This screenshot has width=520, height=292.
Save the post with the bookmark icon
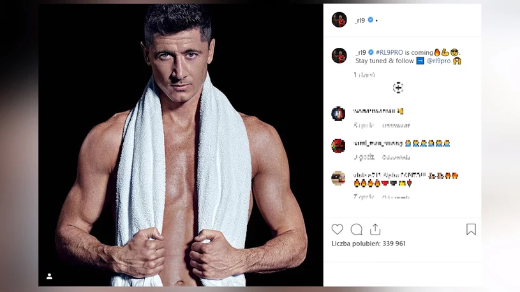471,229
